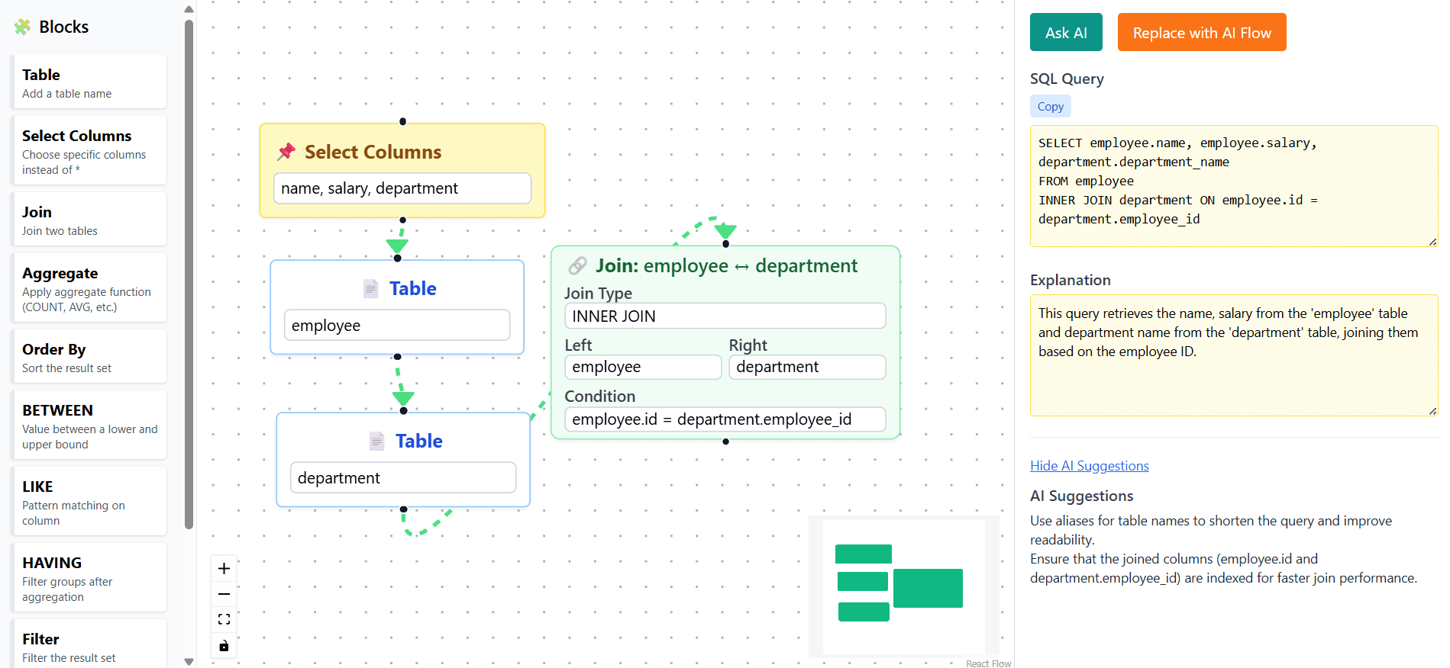Copy the SQL query
The height and width of the screenshot is (668, 1450).
(1051, 106)
